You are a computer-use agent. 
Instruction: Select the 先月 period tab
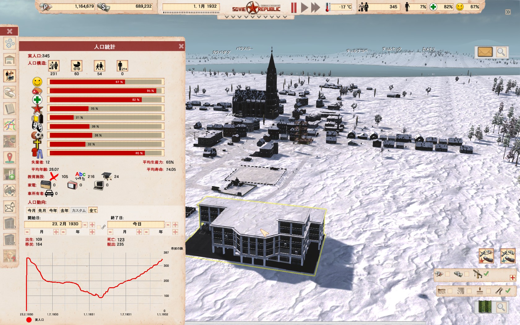click(x=42, y=210)
